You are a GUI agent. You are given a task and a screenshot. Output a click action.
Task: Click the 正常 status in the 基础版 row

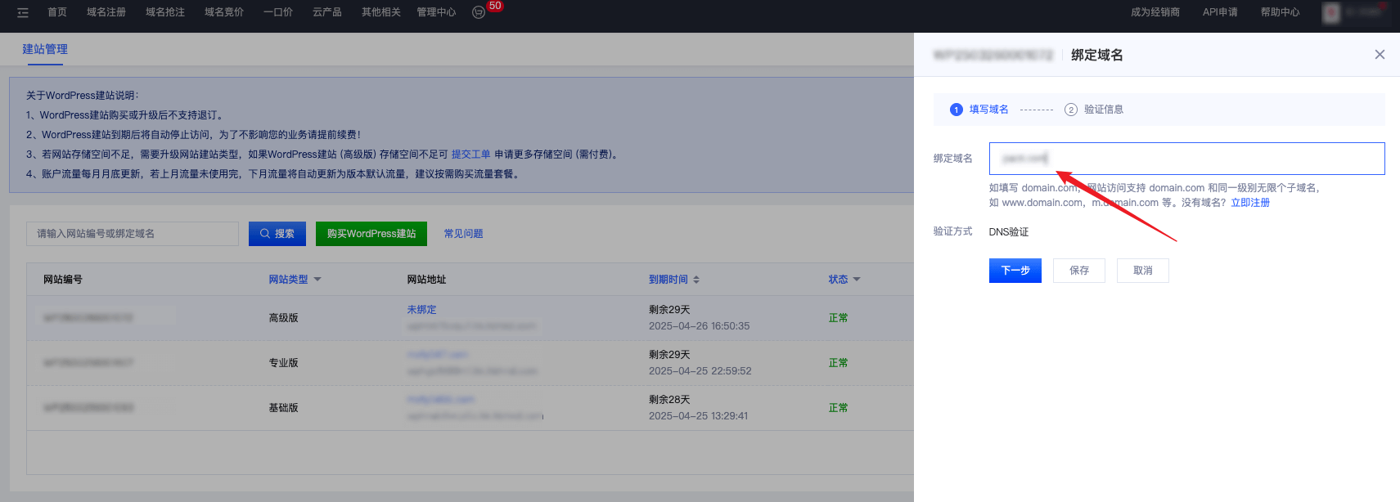838,408
